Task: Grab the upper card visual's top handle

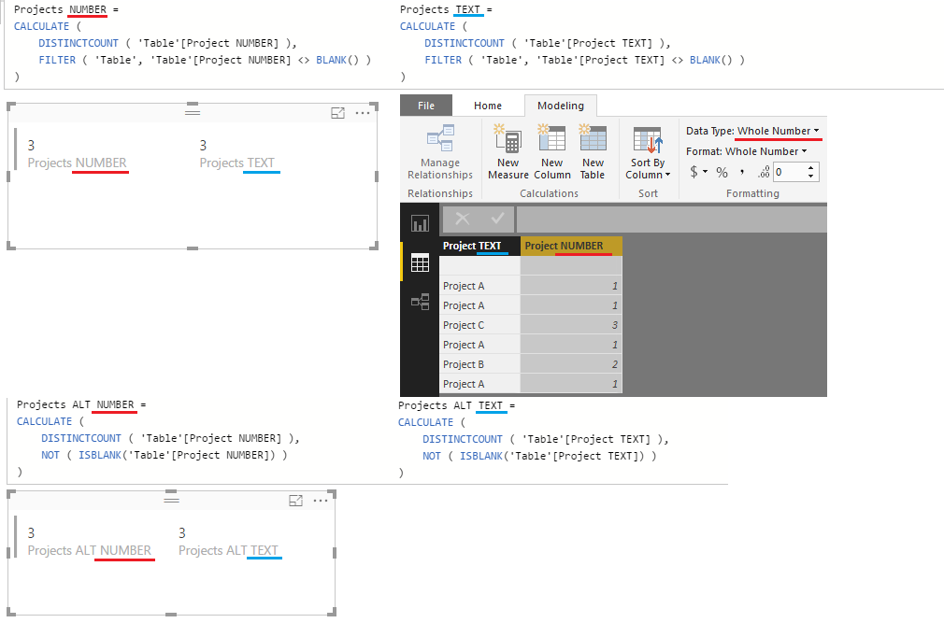Action: [x=193, y=112]
